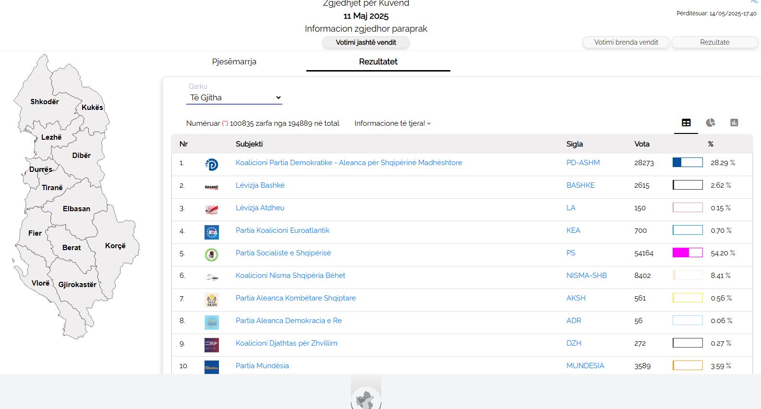Switch to bar chart view icon

tap(734, 123)
